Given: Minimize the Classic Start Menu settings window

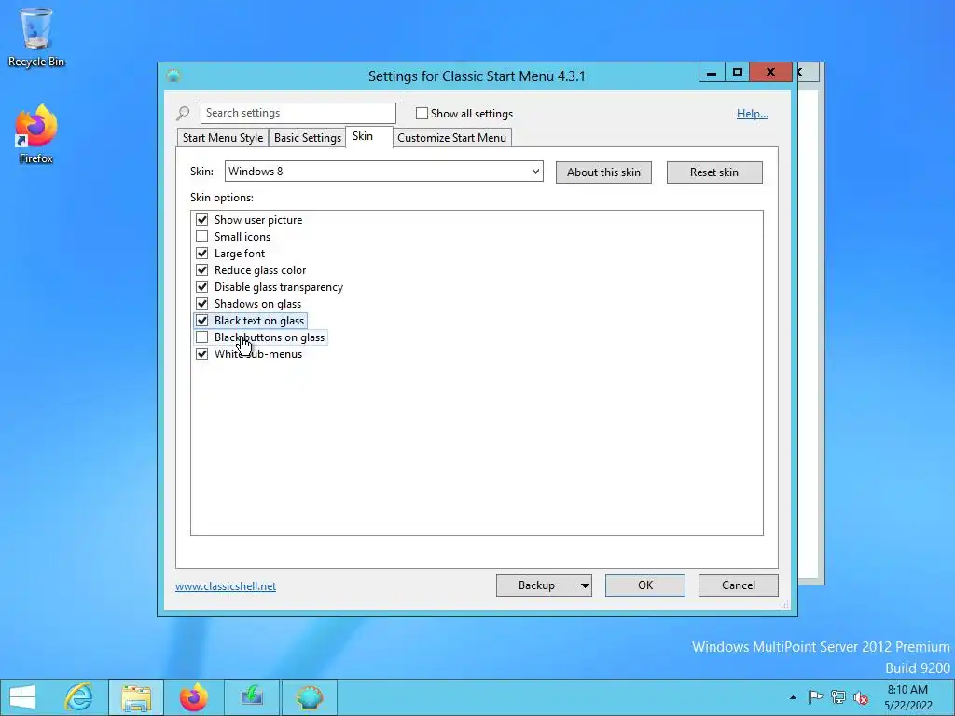Looking at the screenshot, I should [x=712, y=73].
